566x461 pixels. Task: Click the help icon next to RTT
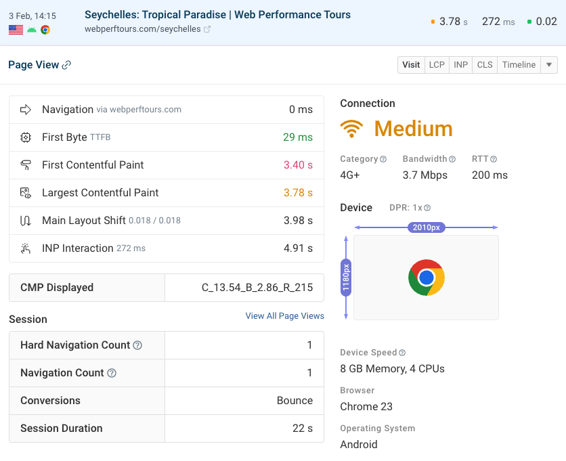(x=494, y=159)
